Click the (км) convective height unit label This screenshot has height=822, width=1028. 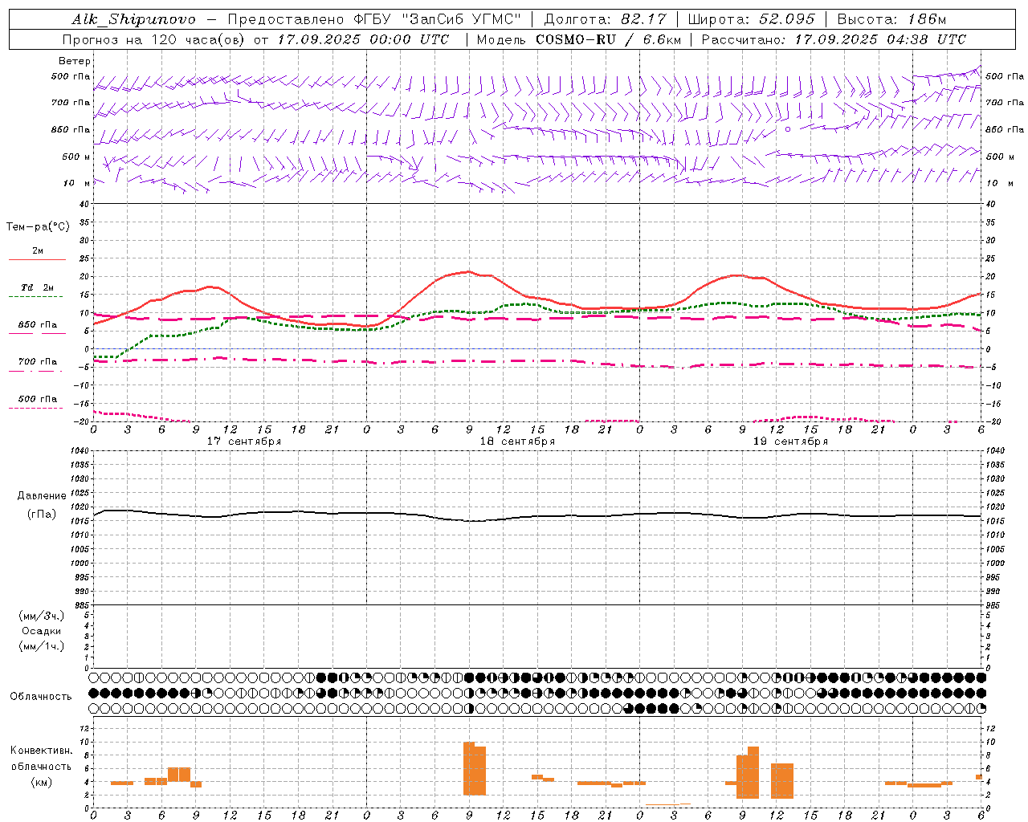click(x=42, y=782)
